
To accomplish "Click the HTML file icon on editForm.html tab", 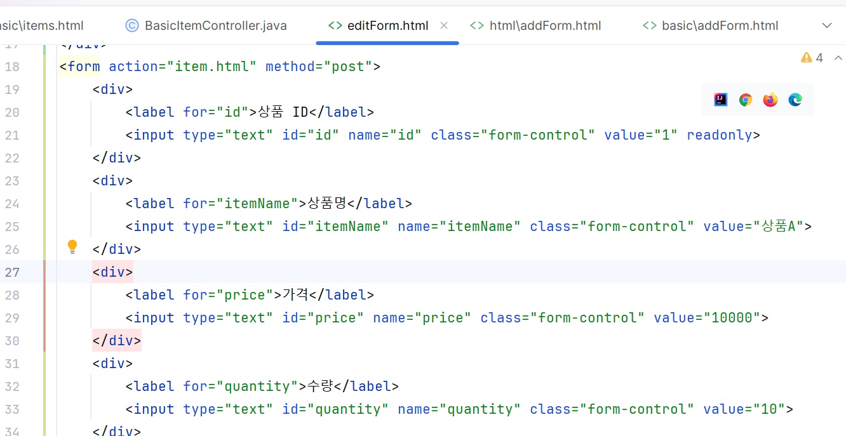I will 335,25.
